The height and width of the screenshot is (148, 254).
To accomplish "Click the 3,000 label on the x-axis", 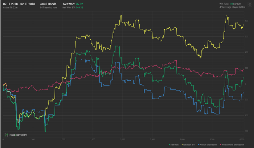I will 182,139.
